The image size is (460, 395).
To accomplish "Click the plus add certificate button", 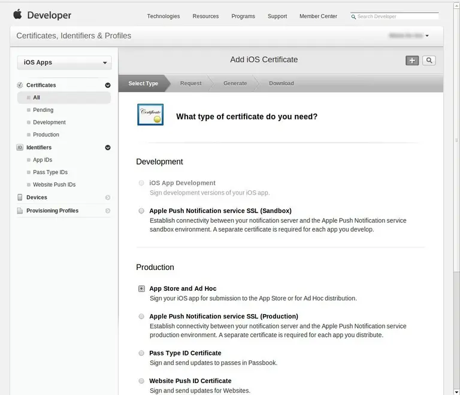I will [412, 60].
